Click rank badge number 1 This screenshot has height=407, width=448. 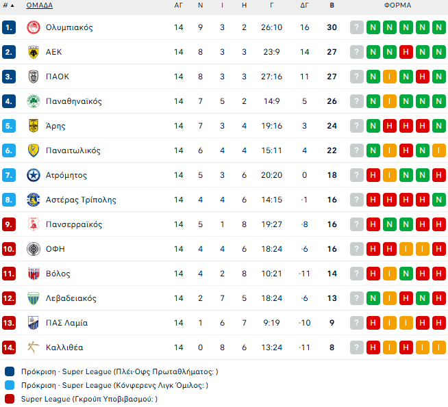coord(9,27)
